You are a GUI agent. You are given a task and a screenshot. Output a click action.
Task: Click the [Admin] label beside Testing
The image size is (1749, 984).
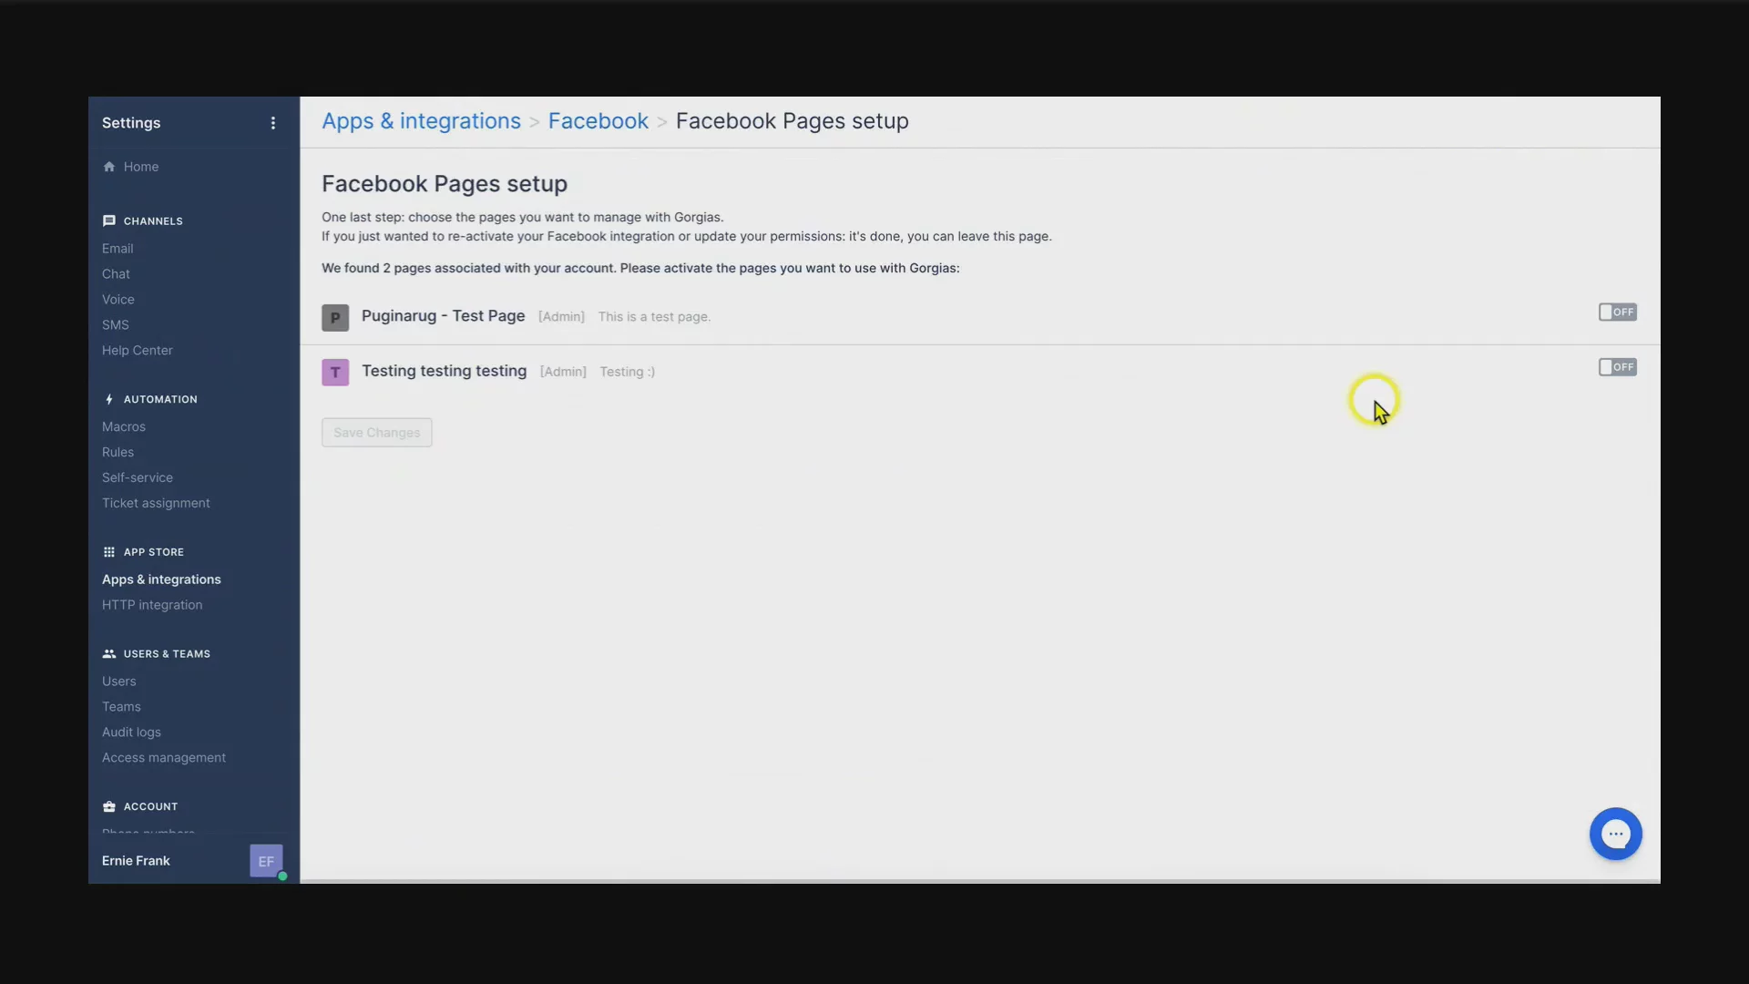coord(564,372)
